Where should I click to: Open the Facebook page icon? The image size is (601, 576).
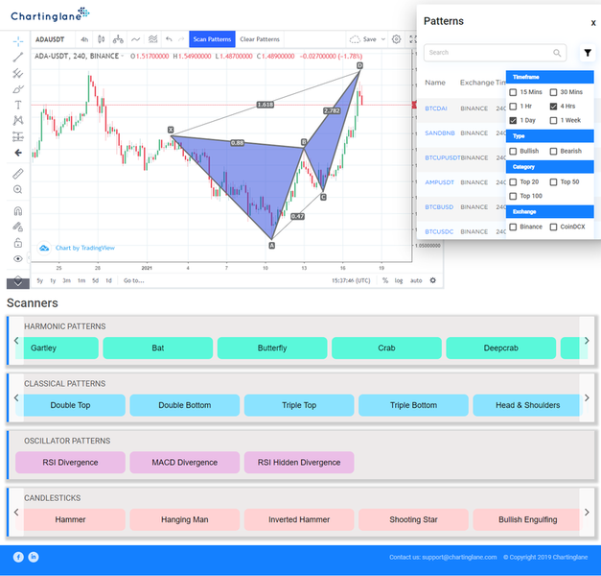coord(18,557)
